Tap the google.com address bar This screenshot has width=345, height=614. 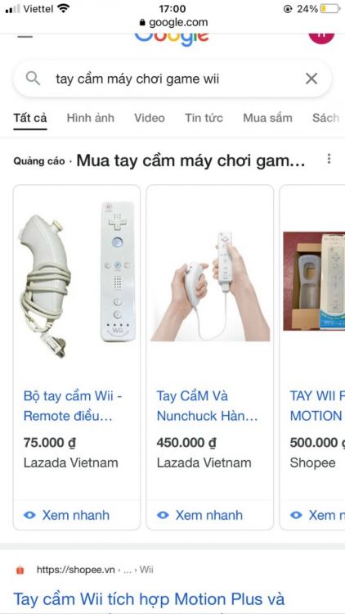[x=172, y=22]
